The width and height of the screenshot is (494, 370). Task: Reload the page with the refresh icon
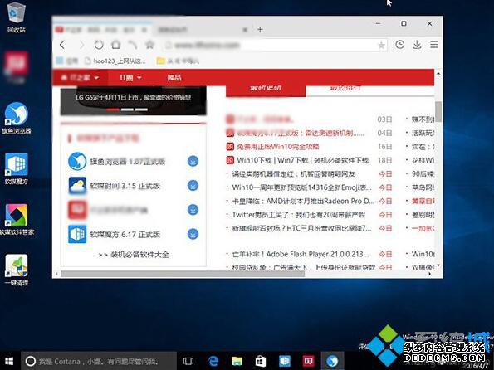99,45
